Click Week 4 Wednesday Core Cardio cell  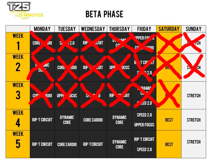pyautogui.click(x=93, y=120)
